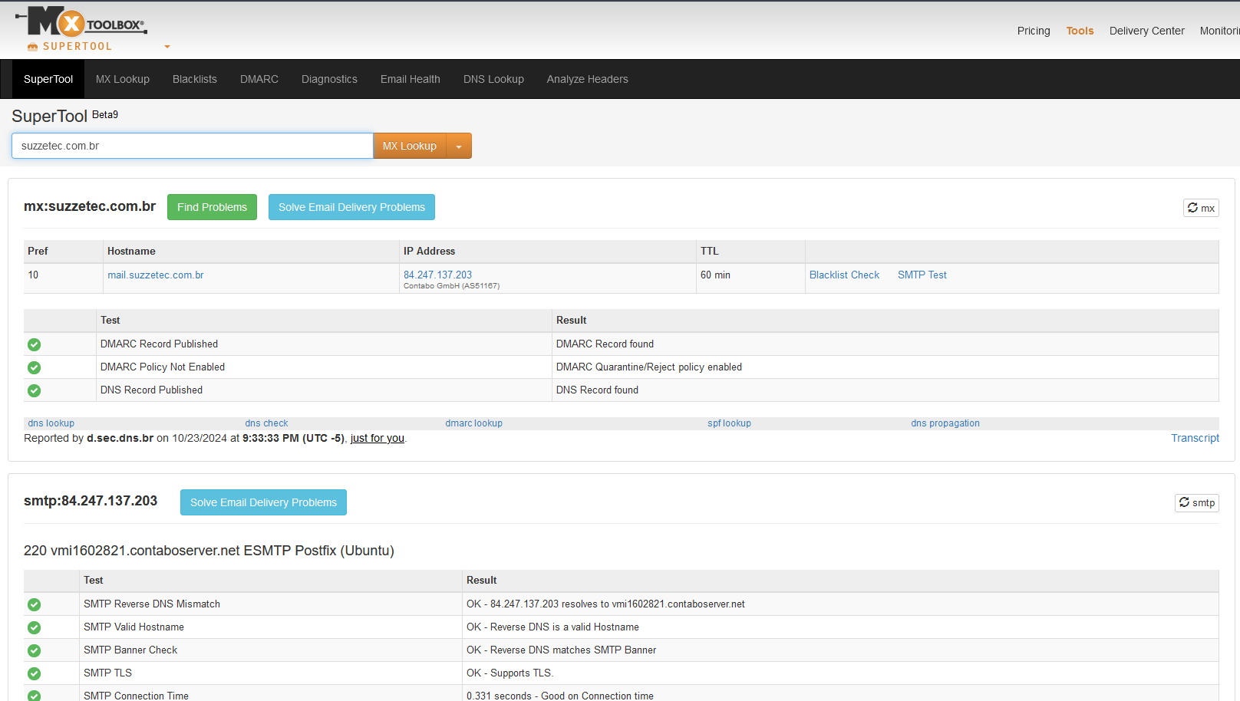This screenshot has height=701, width=1240.
Task: Open the DMARC tab
Action: tap(259, 79)
